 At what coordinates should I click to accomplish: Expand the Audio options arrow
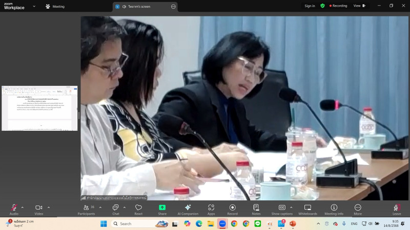click(x=22, y=208)
